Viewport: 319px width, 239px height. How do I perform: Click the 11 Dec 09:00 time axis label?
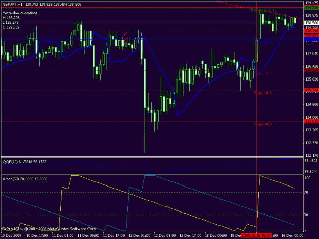coord(88,236)
